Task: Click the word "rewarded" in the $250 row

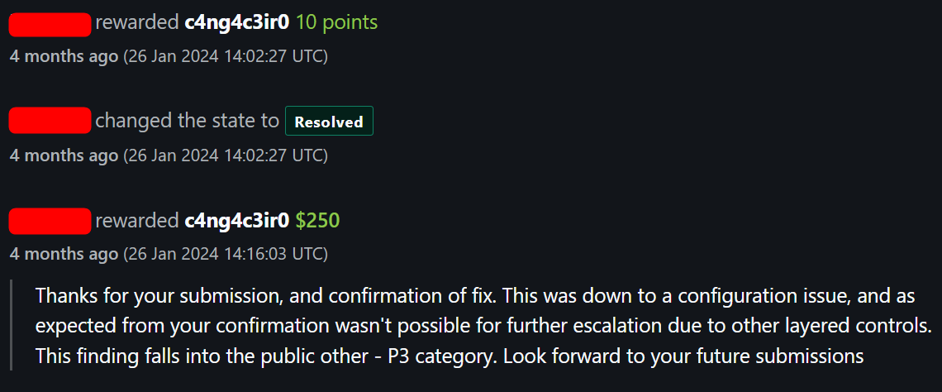Action: [137, 221]
